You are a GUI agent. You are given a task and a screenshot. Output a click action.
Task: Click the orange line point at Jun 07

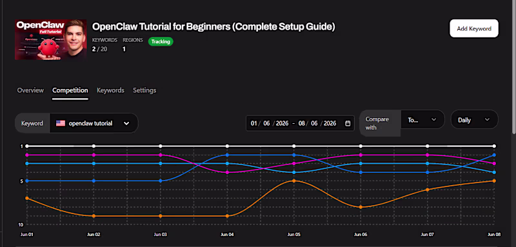pos(427,190)
